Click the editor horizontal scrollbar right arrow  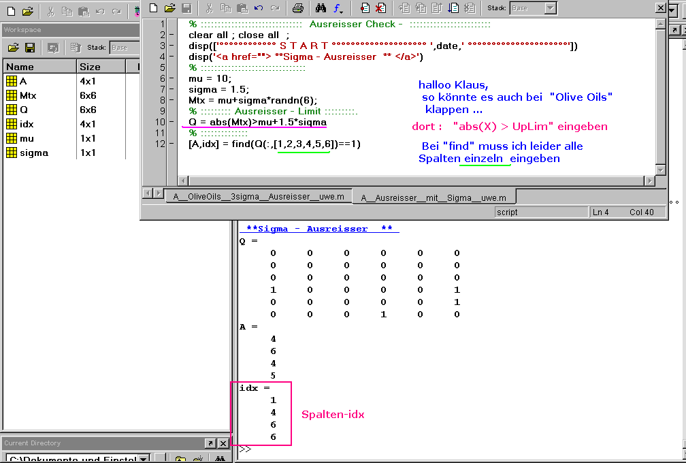tap(649, 180)
